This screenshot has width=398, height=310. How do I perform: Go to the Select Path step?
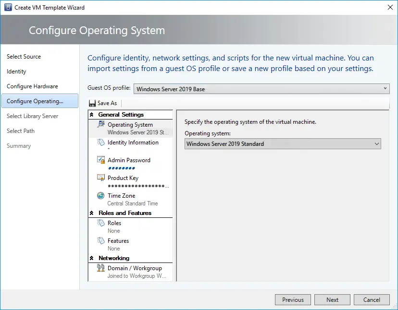click(21, 131)
